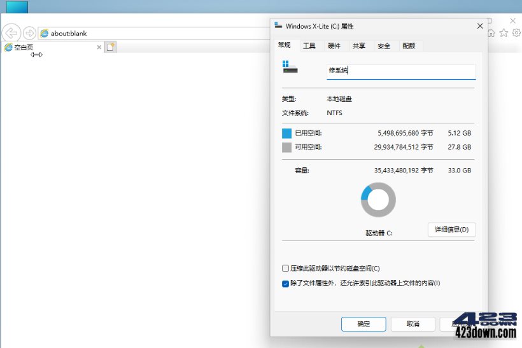Click the drive label text field
The height and width of the screenshot is (348, 522).
(x=401, y=71)
